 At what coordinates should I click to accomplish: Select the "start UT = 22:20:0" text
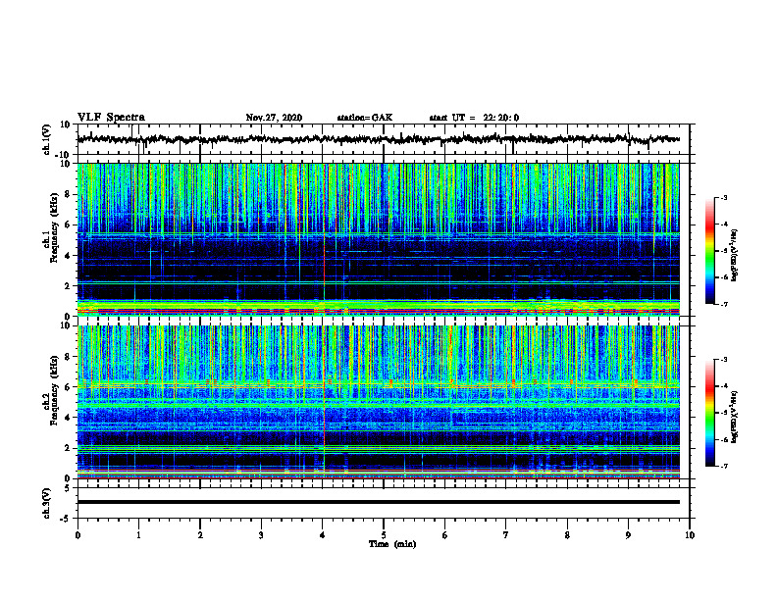tap(474, 118)
